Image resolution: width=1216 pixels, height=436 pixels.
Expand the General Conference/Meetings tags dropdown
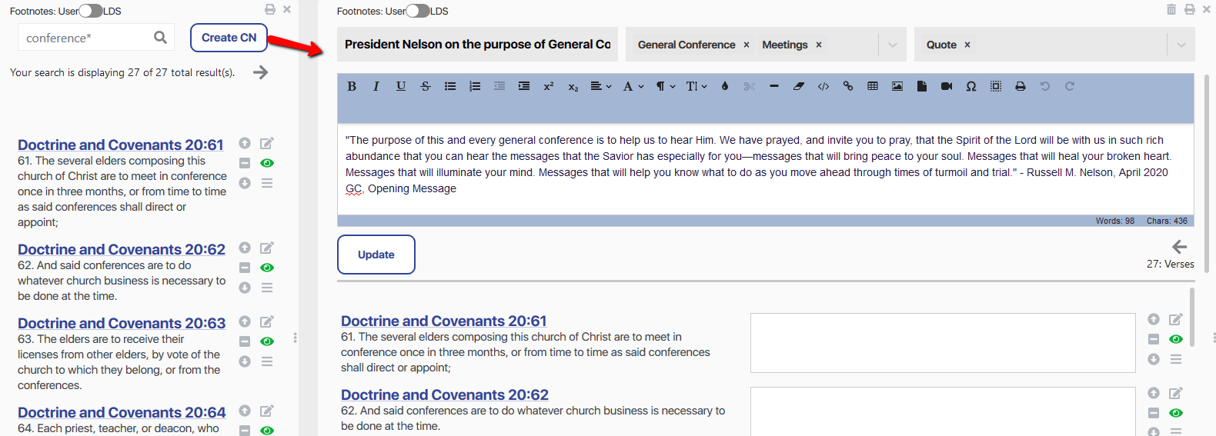892,45
